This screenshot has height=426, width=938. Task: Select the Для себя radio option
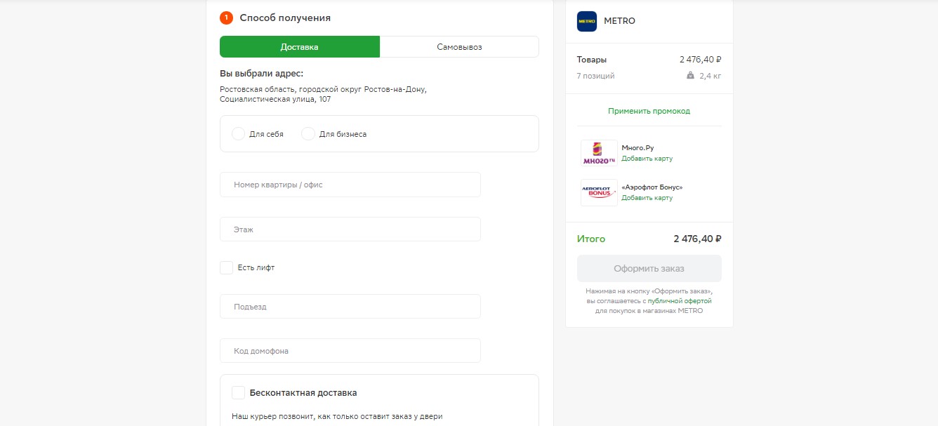pos(239,133)
